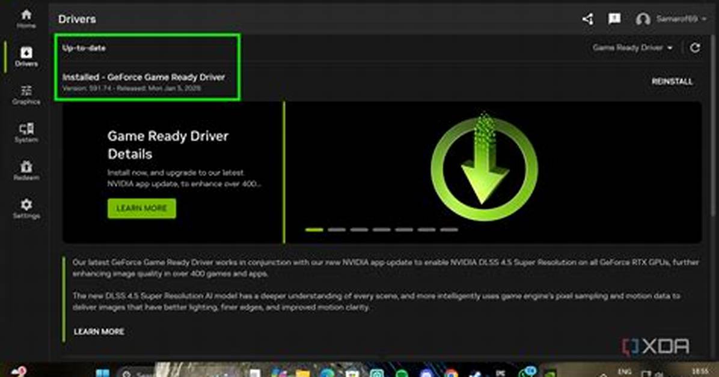Select the first active carousel indicator
719x377 pixels.
click(x=314, y=229)
